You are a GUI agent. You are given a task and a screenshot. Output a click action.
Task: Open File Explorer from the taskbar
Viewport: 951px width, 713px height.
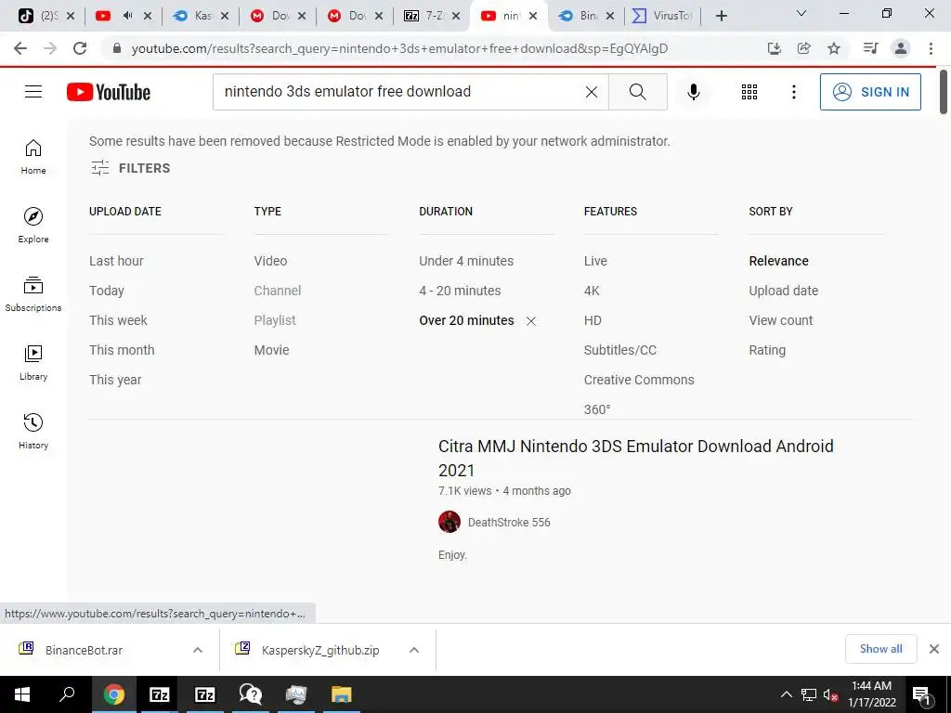(x=342, y=694)
